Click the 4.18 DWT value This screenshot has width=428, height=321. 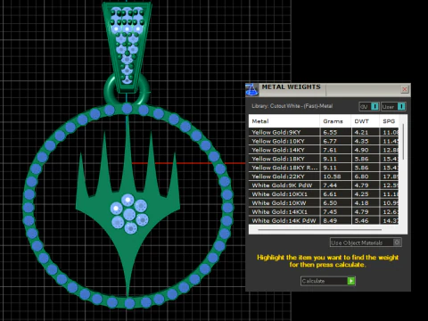(x=361, y=203)
